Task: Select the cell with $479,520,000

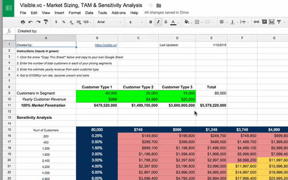Action: click(97, 105)
